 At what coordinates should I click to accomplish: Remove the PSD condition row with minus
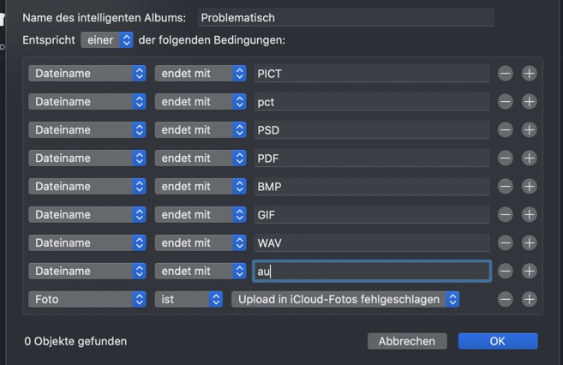(x=506, y=130)
